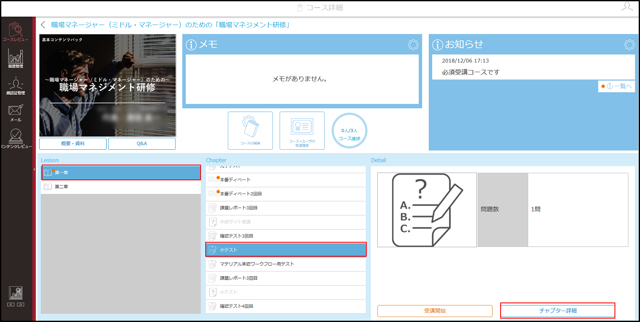Click the 確認テスト4回目 test icon

(213, 306)
